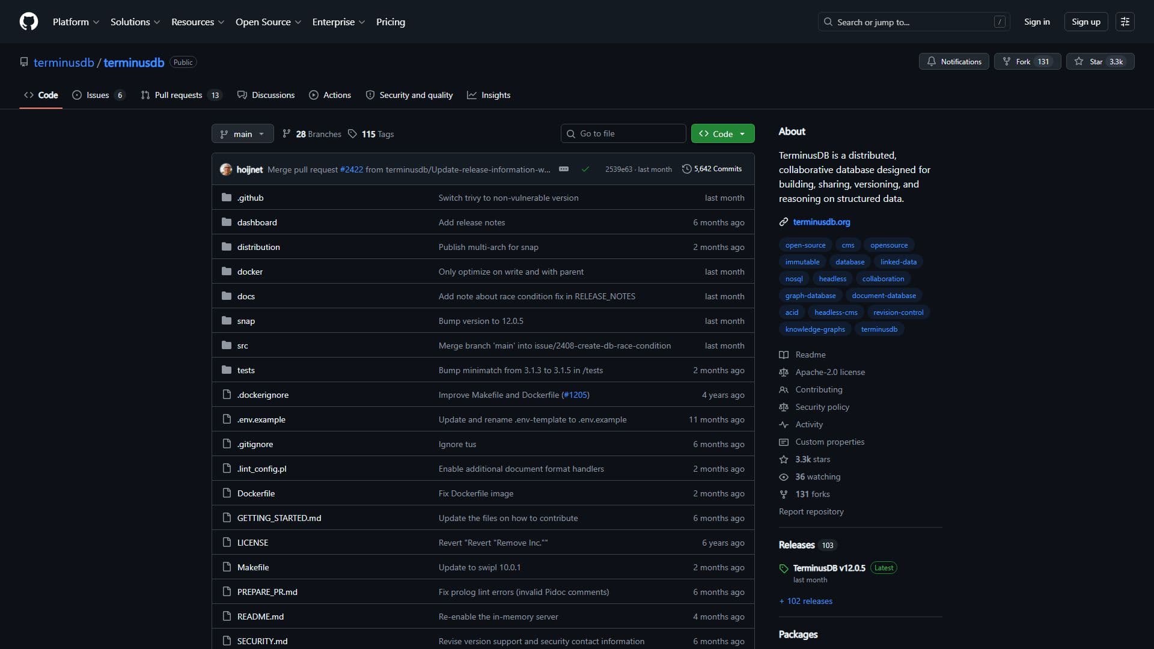Click the release tag icon for v12.0.5
Screen dimensions: 1154x649
[x=784, y=568]
